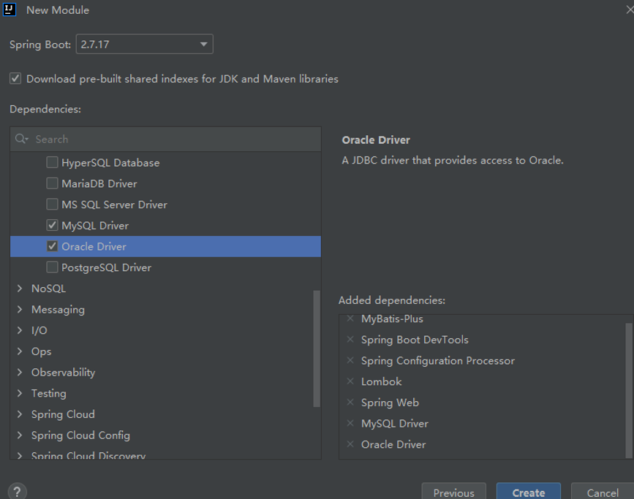Open the Spring Boot version dropdown

pos(204,44)
